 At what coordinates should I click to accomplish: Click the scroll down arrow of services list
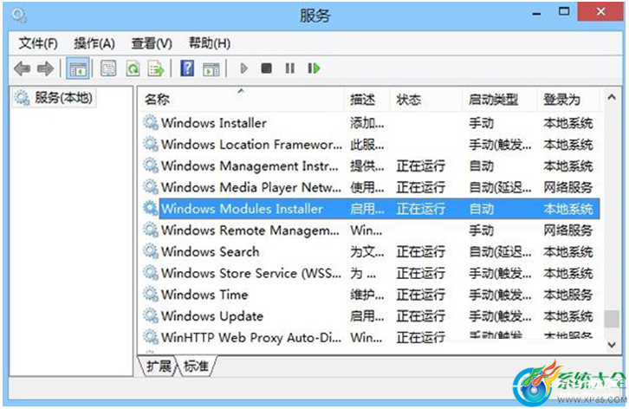pyautogui.click(x=612, y=344)
